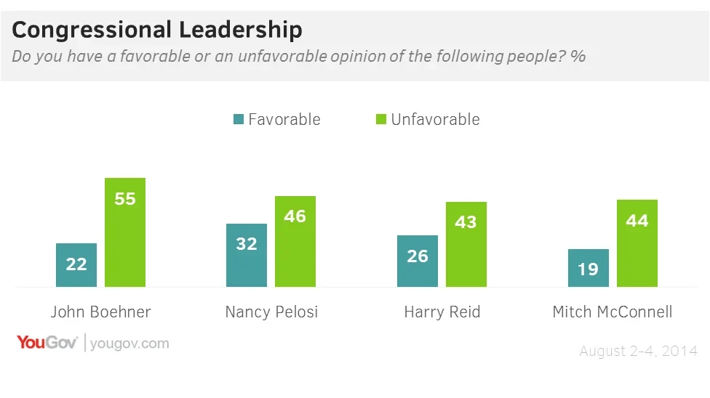Image resolution: width=710 pixels, height=398 pixels.
Task: Click Mitch McConnell's unfavorable bar showing 44
Action: [x=637, y=243]
